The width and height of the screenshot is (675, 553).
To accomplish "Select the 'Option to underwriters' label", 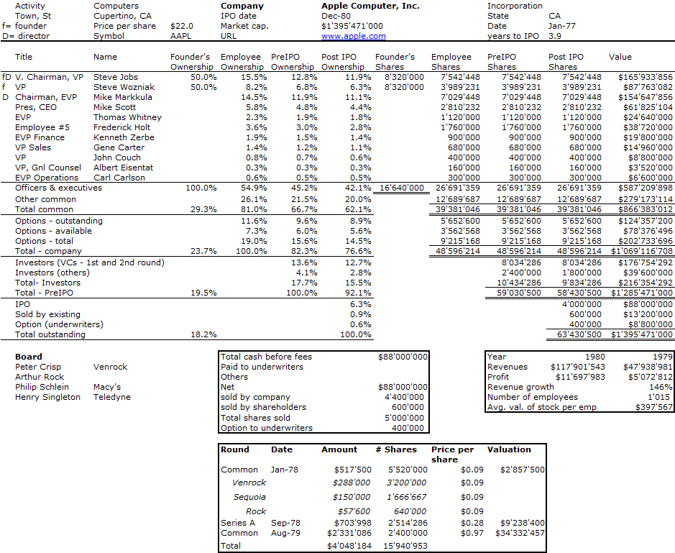I will point(267,428).
